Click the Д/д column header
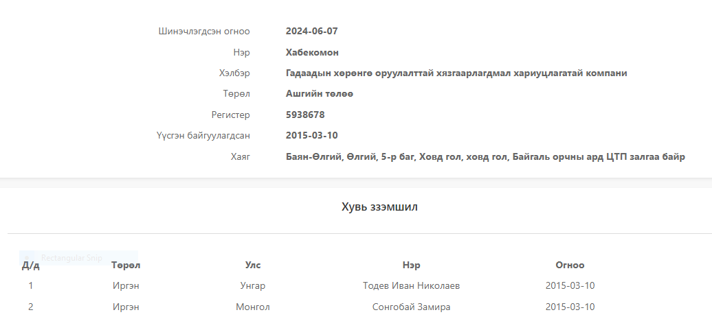 pos(30,265)
